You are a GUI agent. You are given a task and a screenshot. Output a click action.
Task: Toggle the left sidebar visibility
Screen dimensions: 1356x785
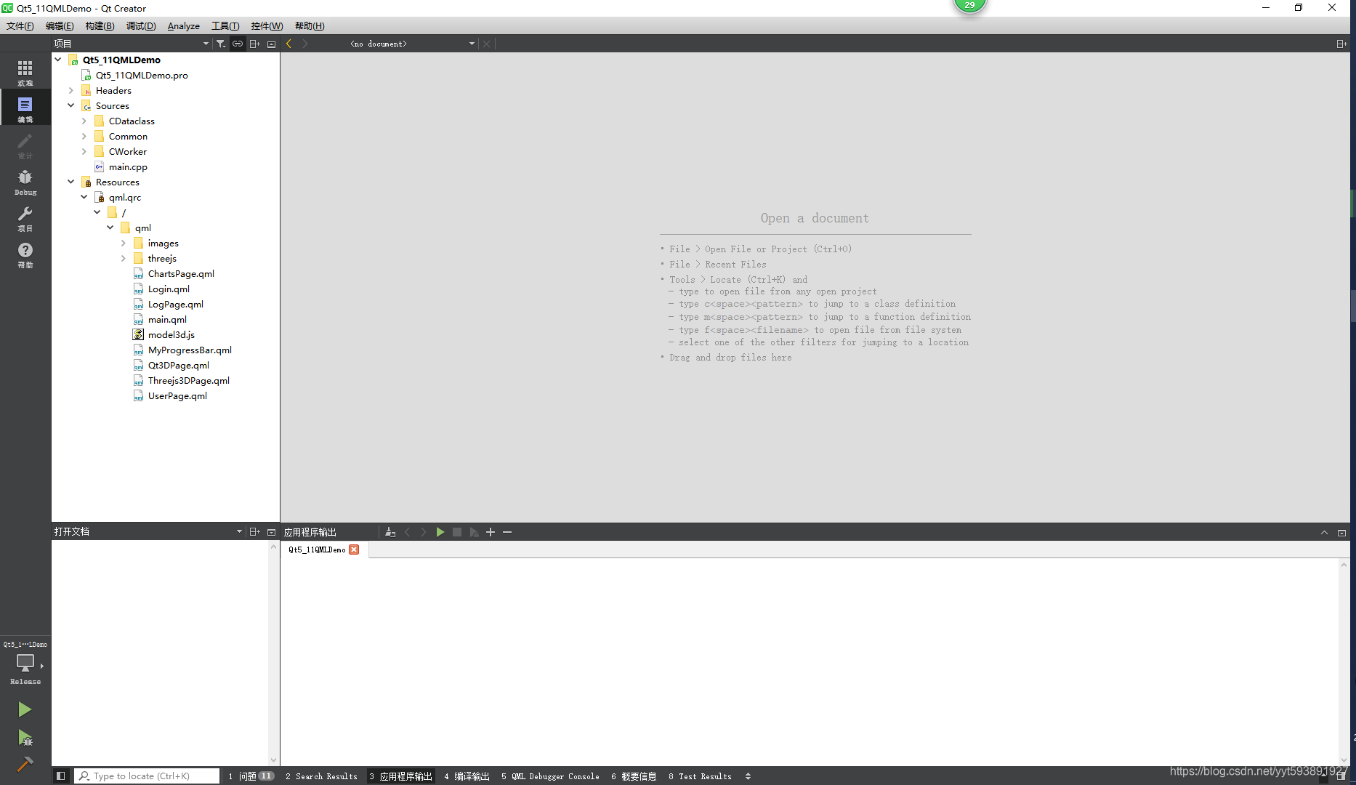pos(61,776)
